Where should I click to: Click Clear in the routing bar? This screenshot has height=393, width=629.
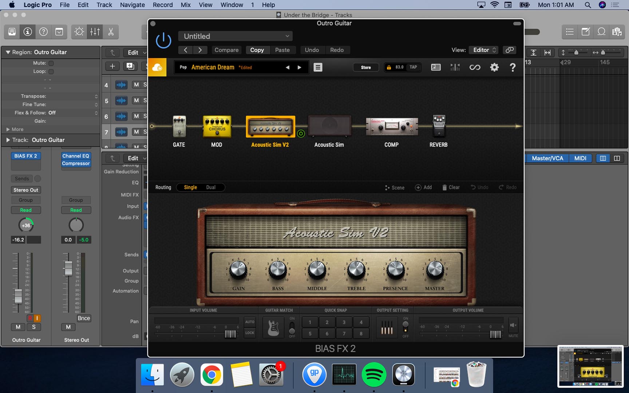coord(451,187)
